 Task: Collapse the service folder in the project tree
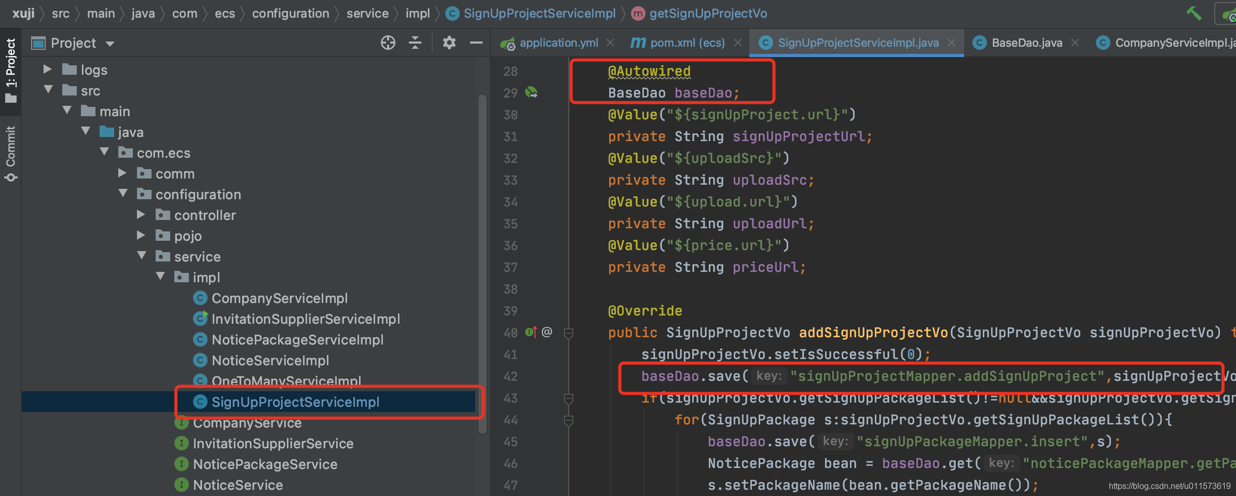142,256
